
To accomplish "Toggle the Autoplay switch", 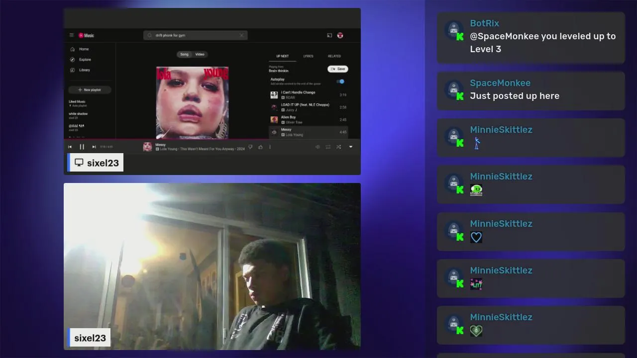I will coord(340,82).
